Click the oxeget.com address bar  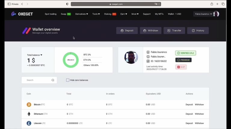coord(116,4)
